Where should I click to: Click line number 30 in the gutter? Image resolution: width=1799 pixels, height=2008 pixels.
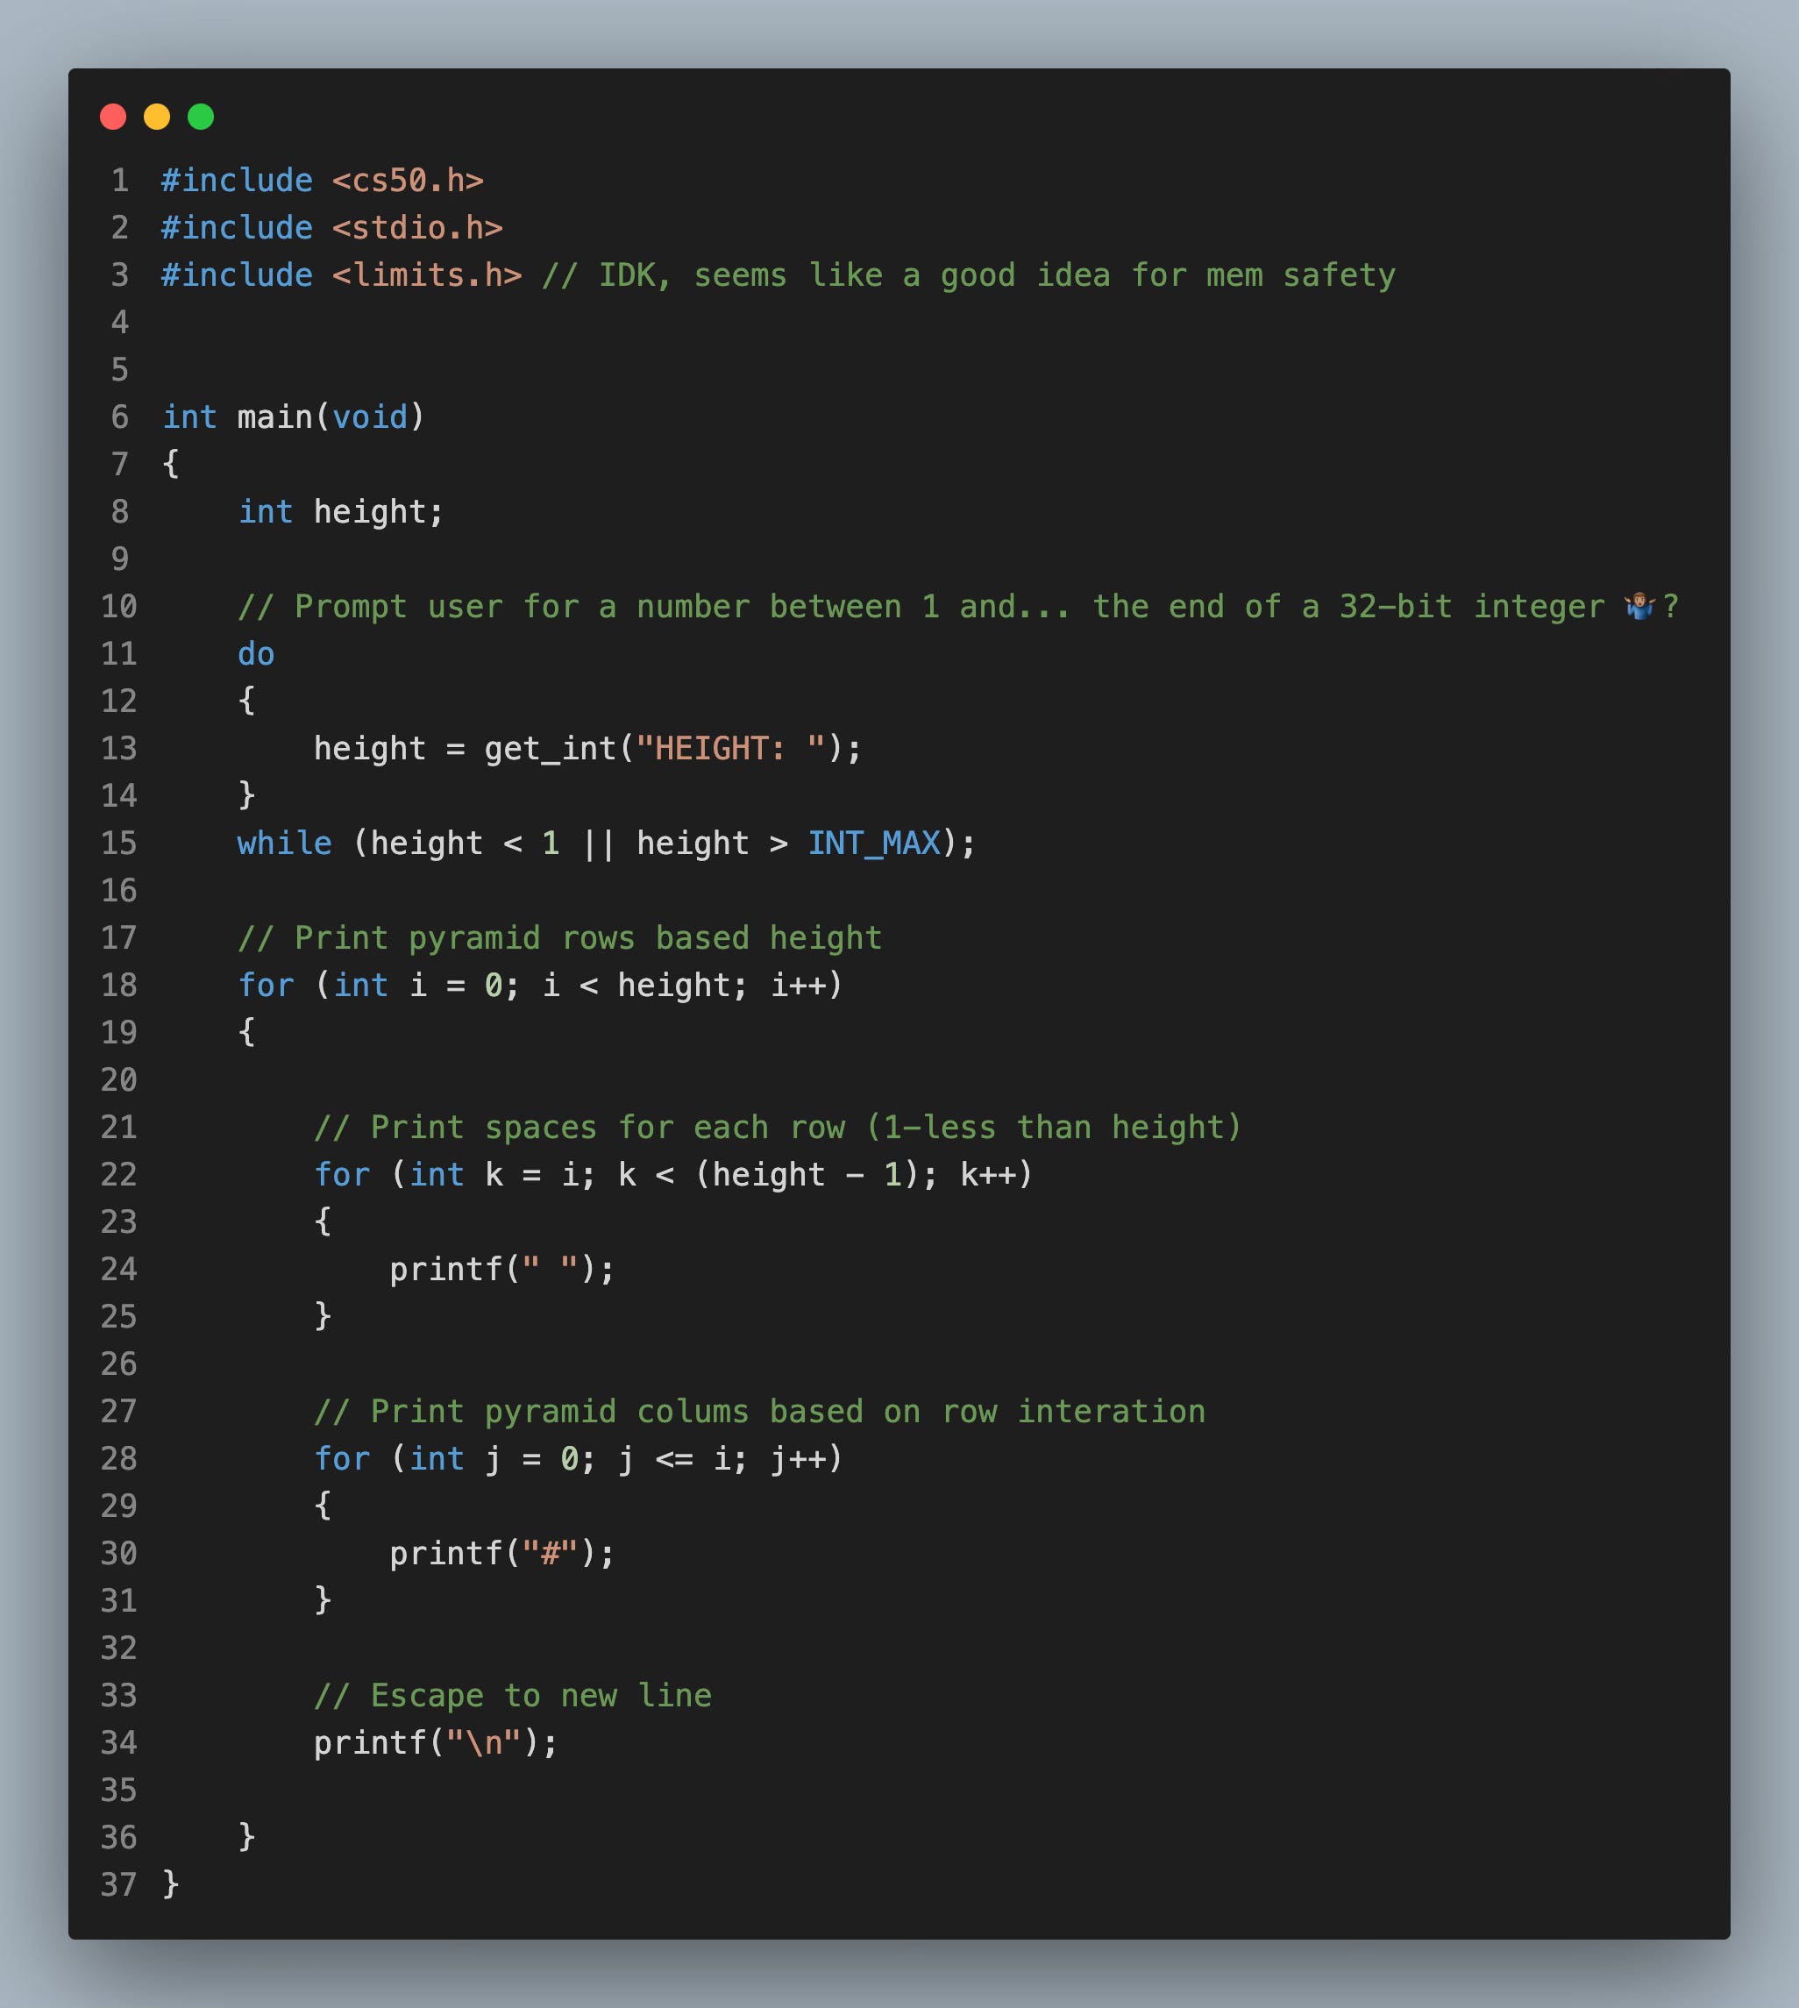[117, 1552]
